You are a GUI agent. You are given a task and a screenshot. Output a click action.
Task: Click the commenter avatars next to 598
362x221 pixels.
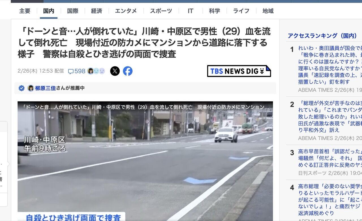pyautogui.click(x=96, y=71)
